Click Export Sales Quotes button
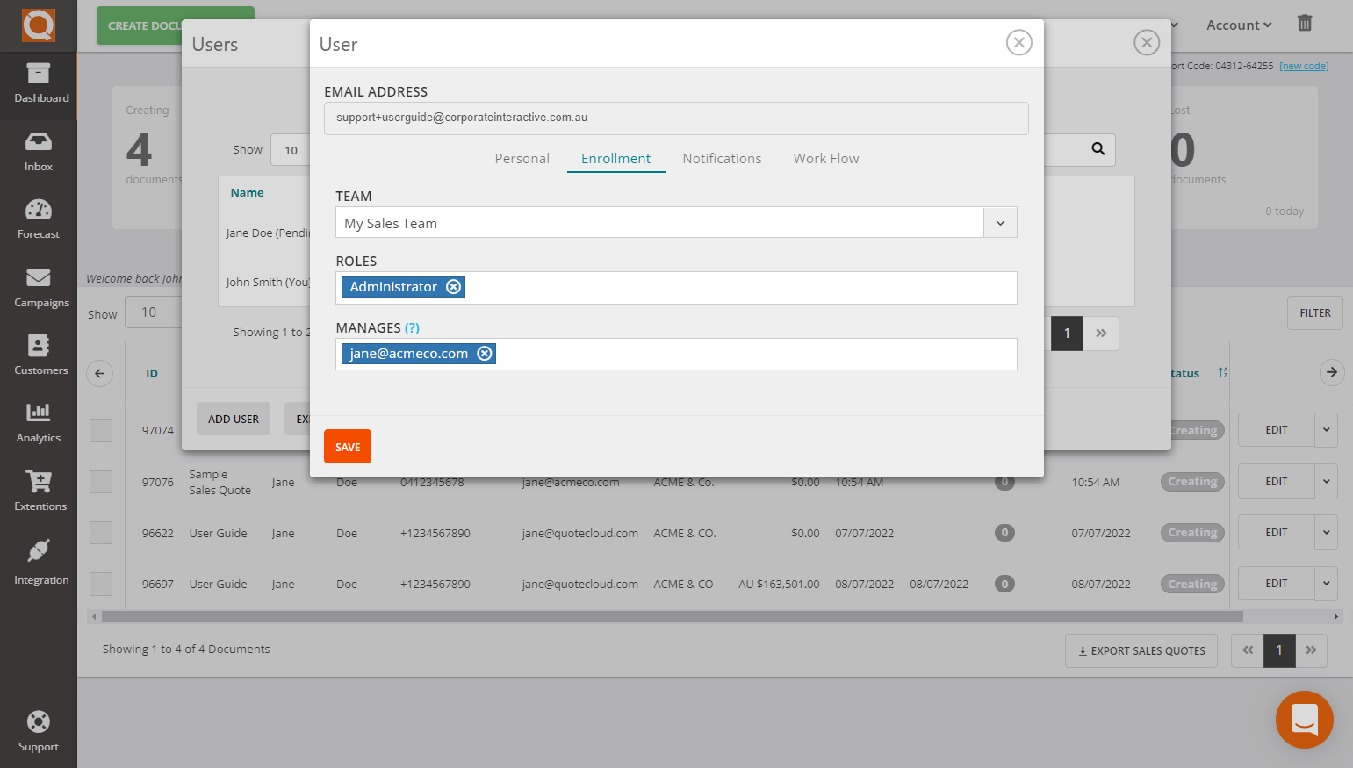This screenshot has width=1353, height=768. coord(1141,651)
